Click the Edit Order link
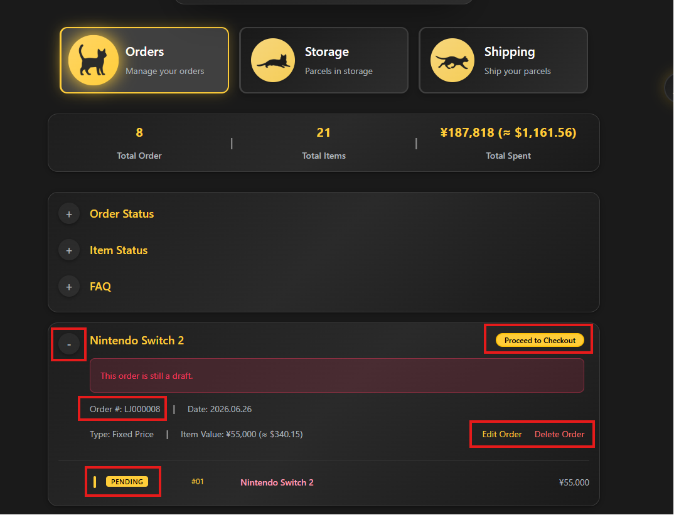This screenshot has width=674, height=515. point(501,434)
